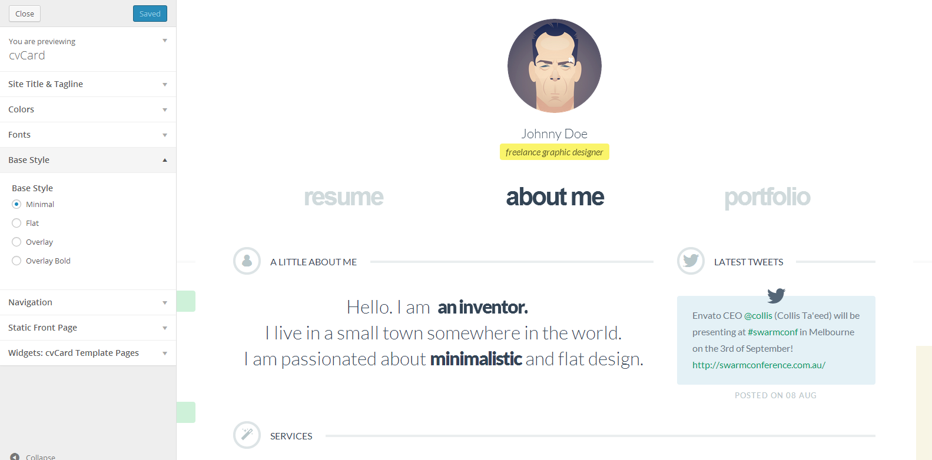Switch to the resume tab
Viewport: 932px width, 460px height.
(x=343, y=197)
